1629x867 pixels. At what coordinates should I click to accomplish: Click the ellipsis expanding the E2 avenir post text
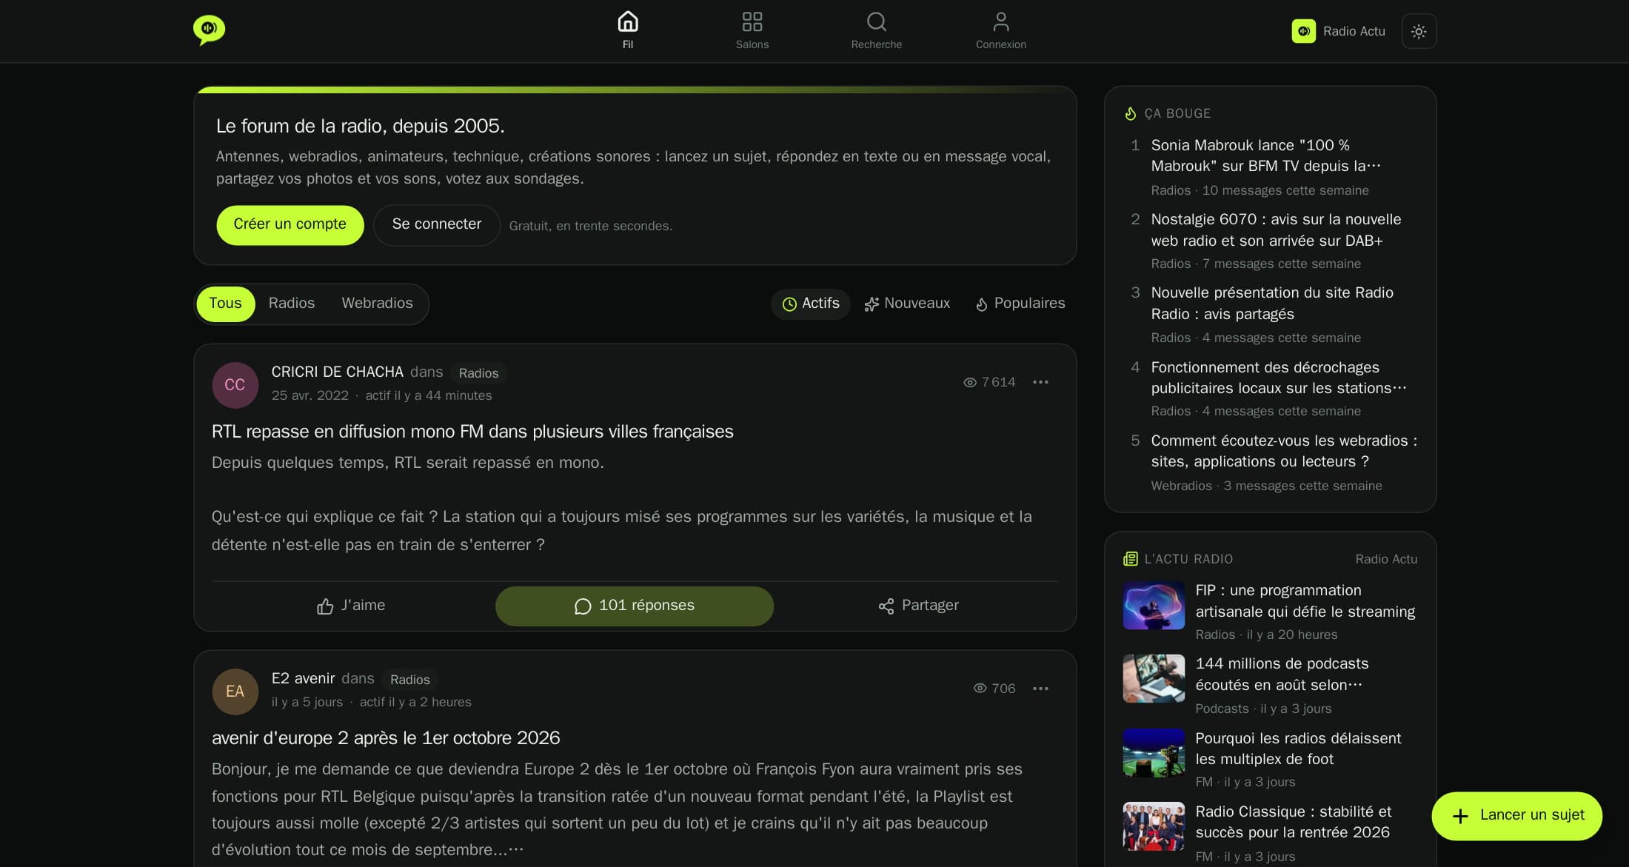click(x=516, y=850)
